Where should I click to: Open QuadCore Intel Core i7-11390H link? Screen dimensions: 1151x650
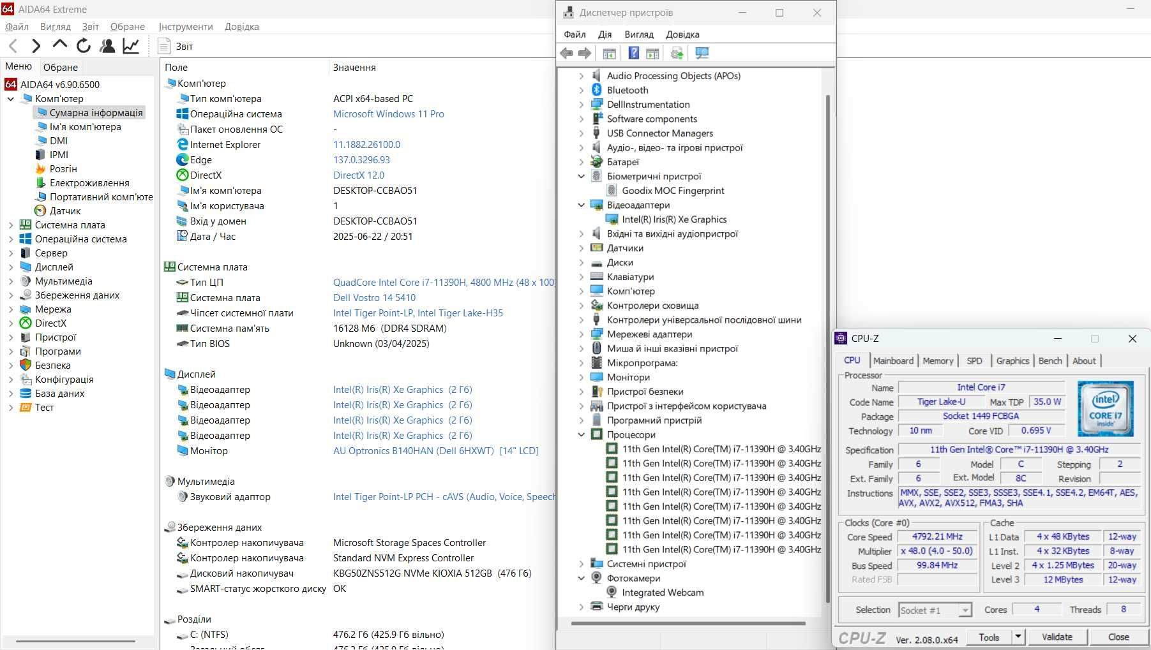pos(444,282)
